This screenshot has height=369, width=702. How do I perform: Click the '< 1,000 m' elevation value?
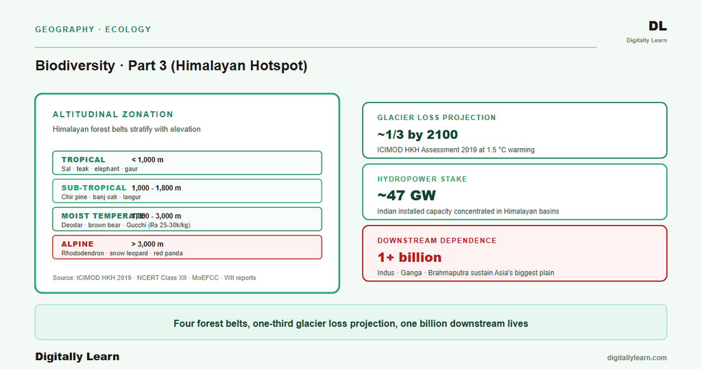(x=147, y=160)
